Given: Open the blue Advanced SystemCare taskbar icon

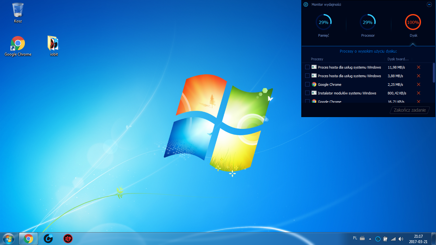Looking at the screenshot, I should [x=48, y=239].
